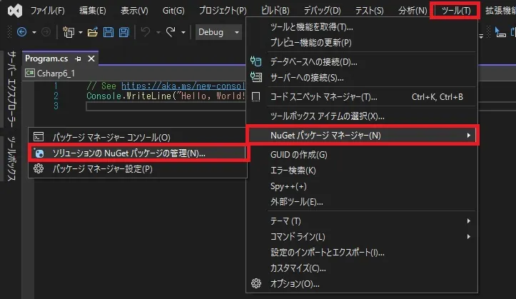The width and height of the screenshot is (516, 299).
Task: Click the server connection icon
Action: point(256,77)
